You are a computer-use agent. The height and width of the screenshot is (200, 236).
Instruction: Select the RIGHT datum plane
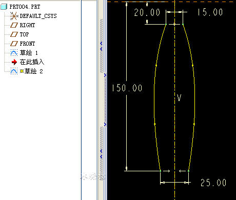(x=27, y=25)
